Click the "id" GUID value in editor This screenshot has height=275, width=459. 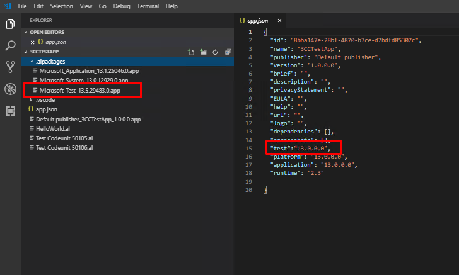(x=354, y=40)
